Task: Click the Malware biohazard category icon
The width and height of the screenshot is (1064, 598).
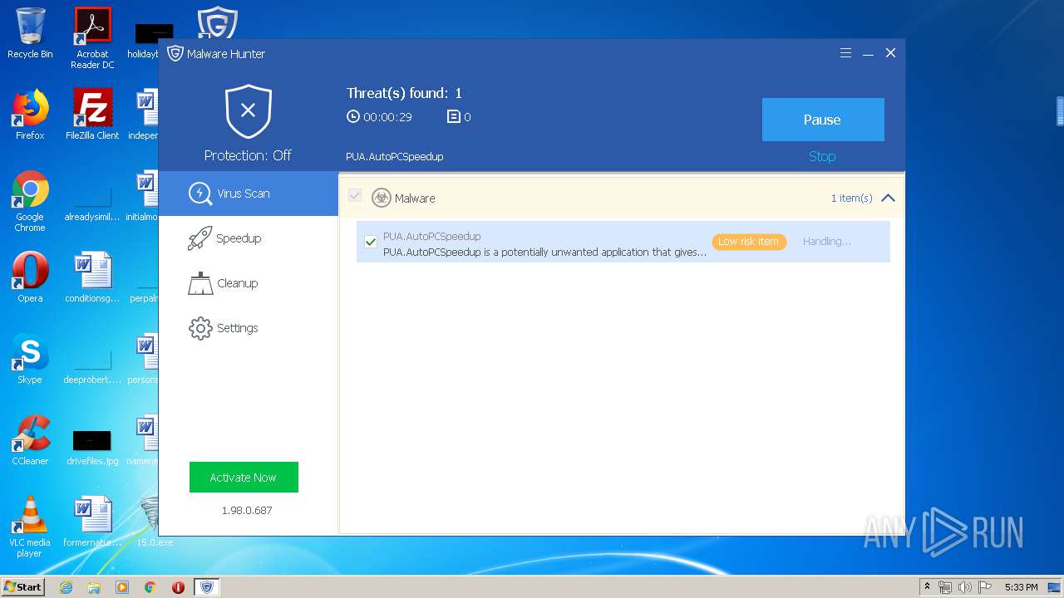Action: point(381,198)
